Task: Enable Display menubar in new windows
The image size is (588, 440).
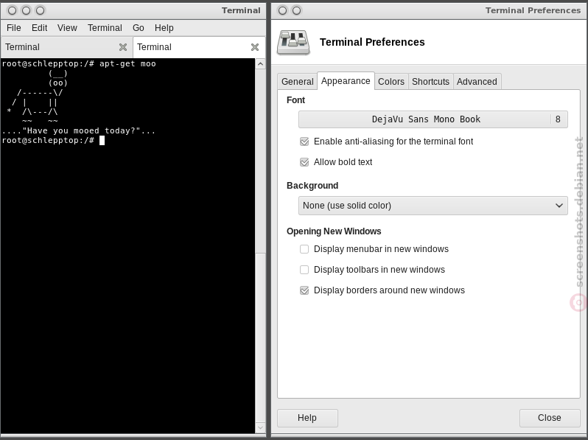Action: pyautogui.click(x=304, y=249)
